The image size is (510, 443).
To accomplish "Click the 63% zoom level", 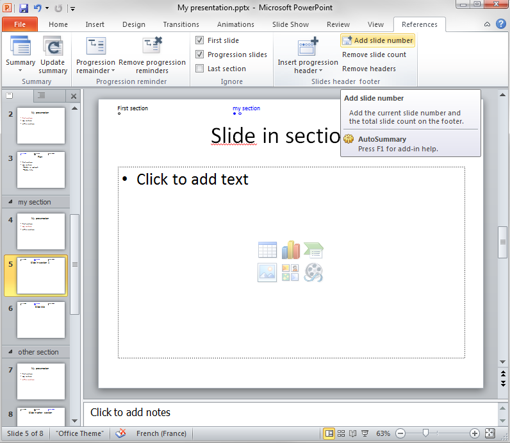I will [383, 433].
